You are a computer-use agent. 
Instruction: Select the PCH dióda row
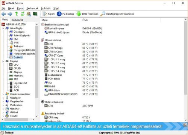point(71,79)
